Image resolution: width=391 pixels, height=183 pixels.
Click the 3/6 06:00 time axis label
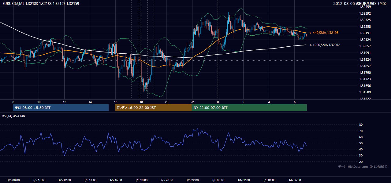point(295,180)
